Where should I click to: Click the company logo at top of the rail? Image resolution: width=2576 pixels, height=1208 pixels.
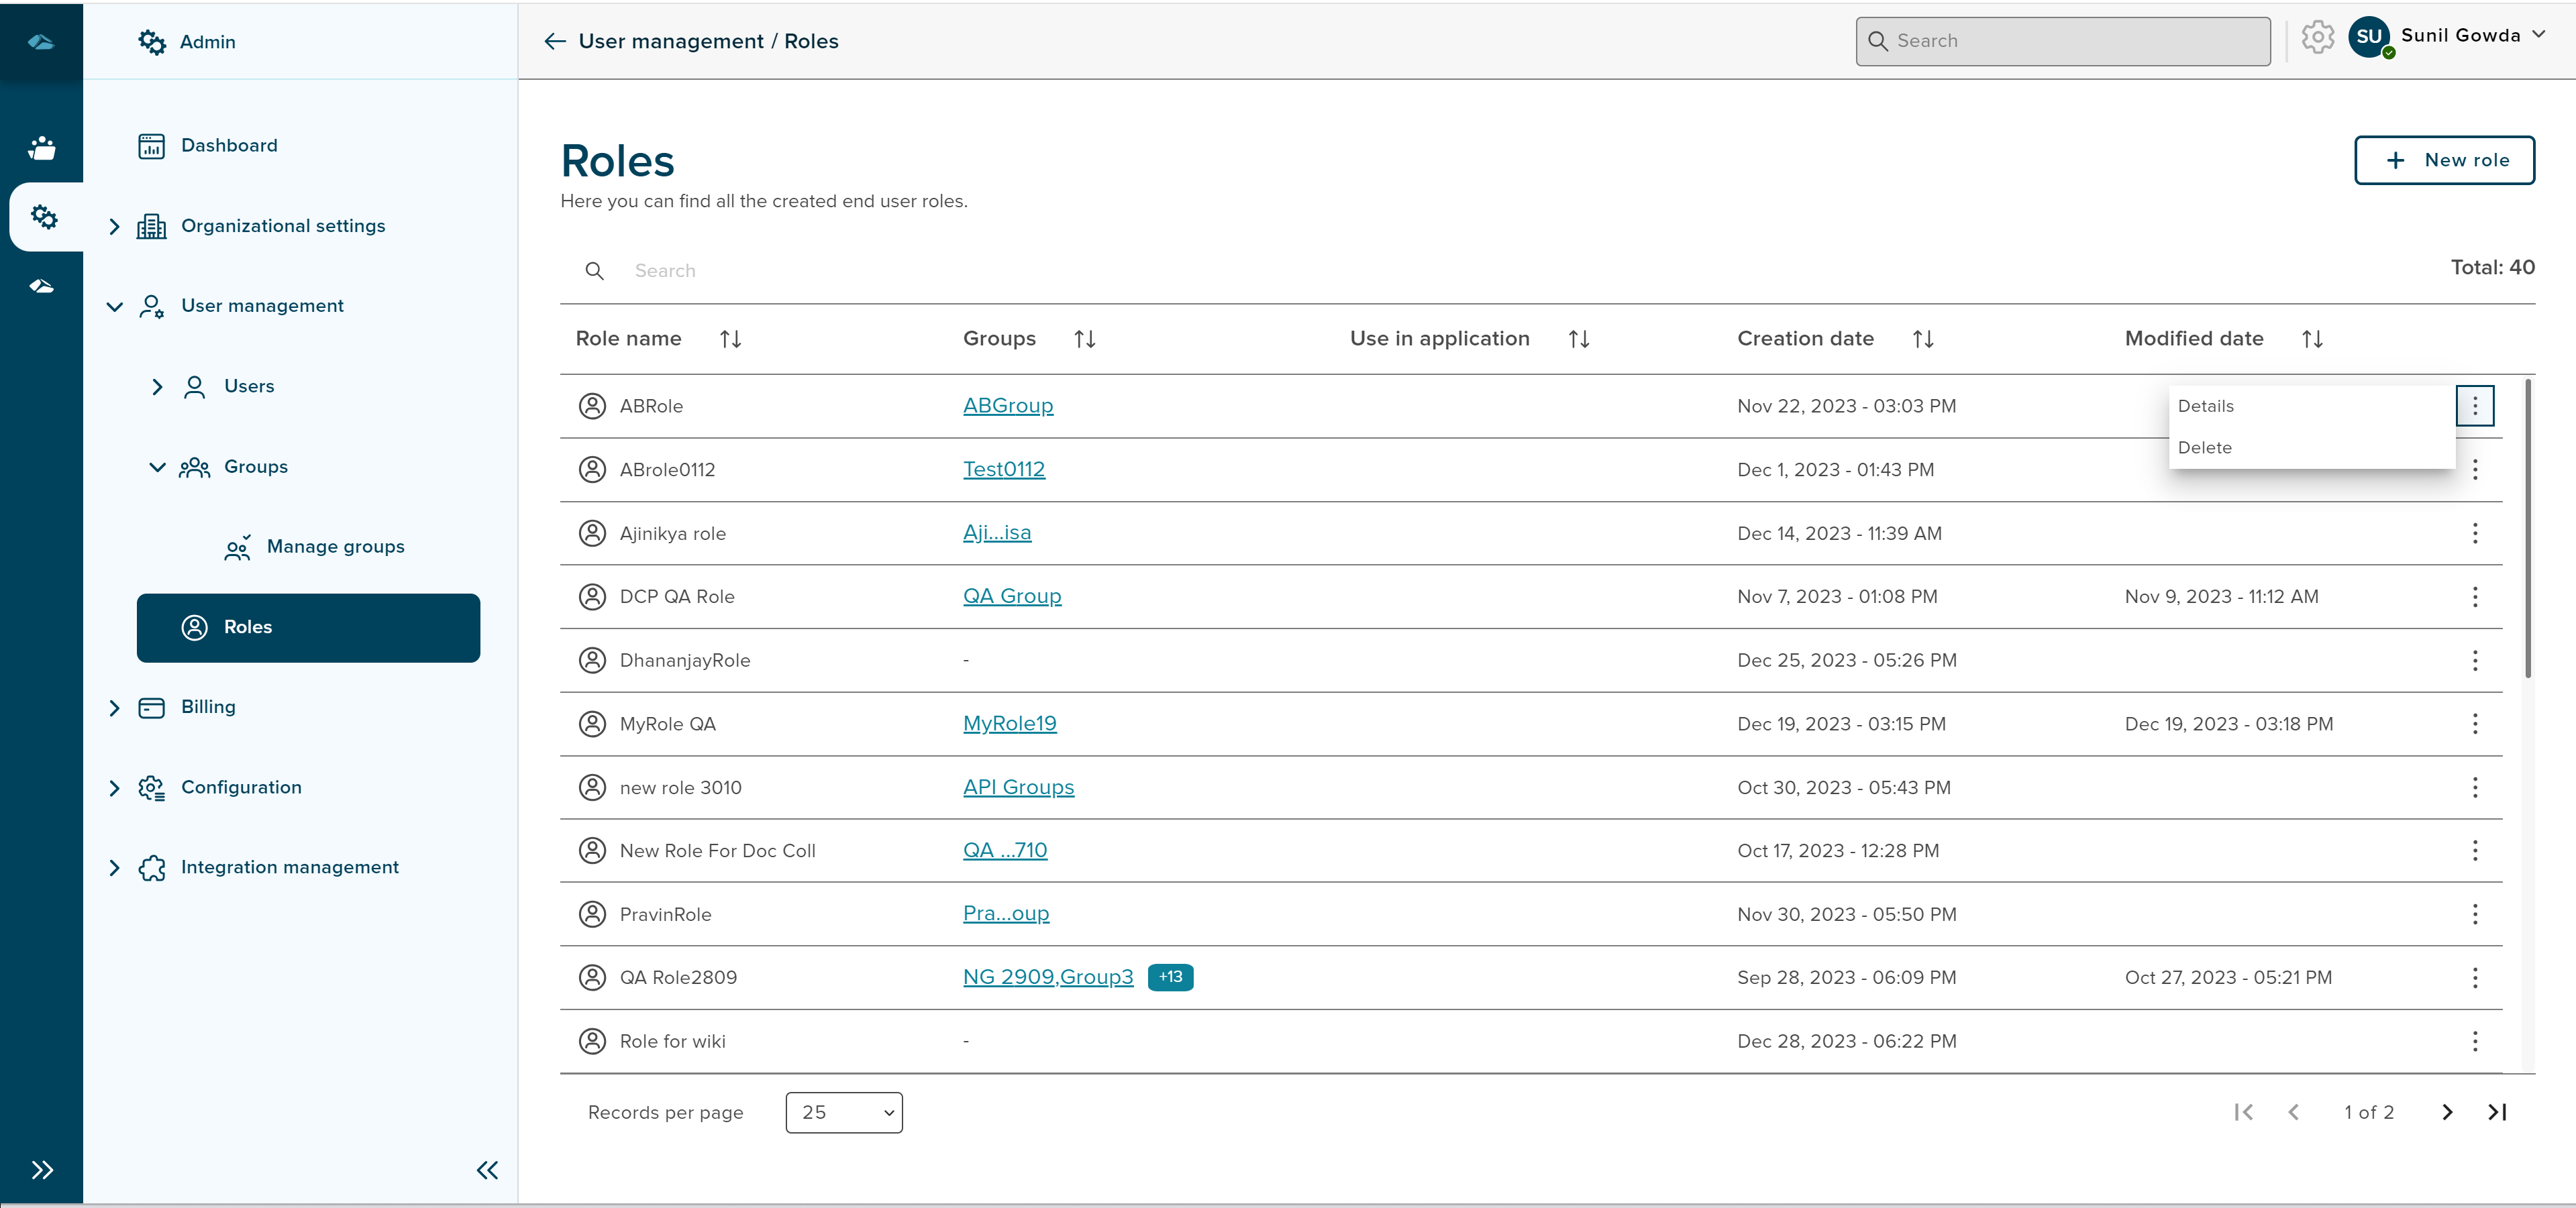coord(42,42)
